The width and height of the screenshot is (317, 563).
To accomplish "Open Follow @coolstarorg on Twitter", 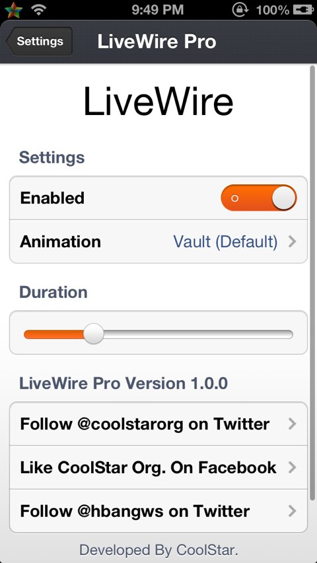I will point(158,424).
